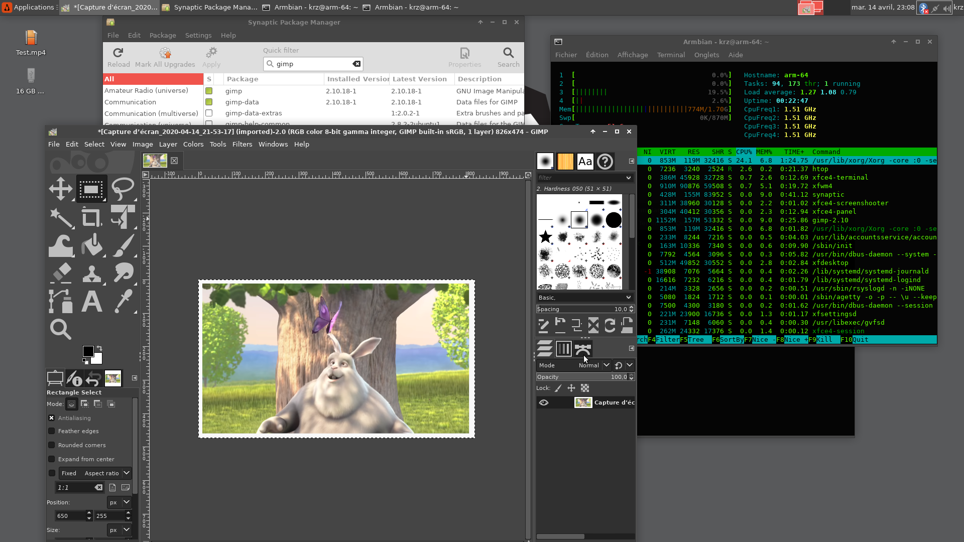Select the Free Select lasso tool

(x=123, y=189)
